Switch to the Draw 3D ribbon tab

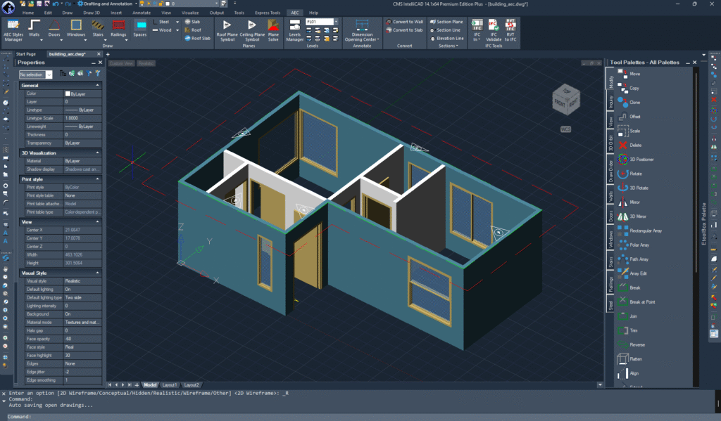point(92,13)
